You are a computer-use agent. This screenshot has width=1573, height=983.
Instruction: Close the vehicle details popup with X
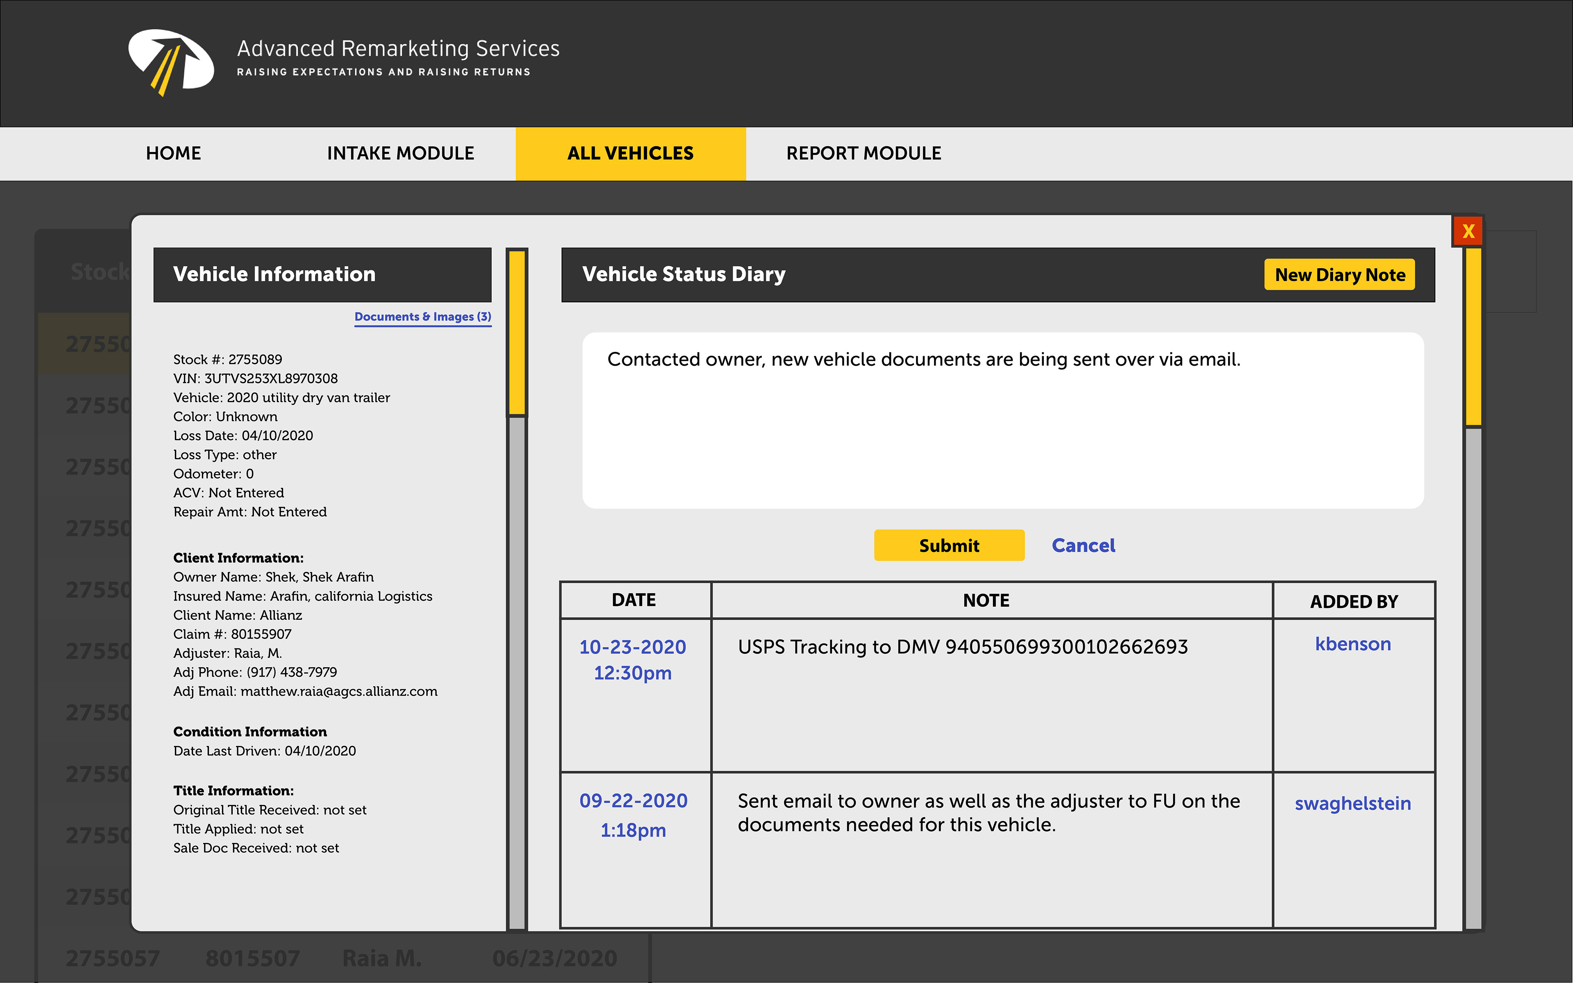click(1468, 231)
